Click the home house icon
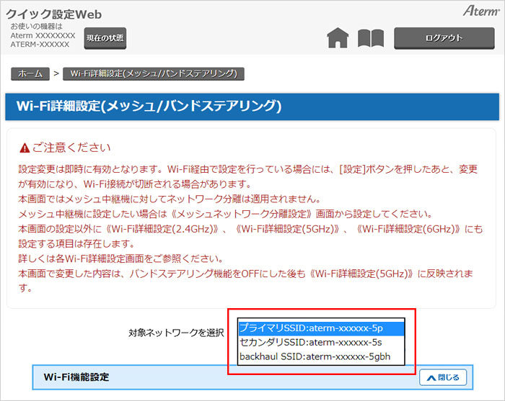The width and height of the screenshot is (505, 401). (x=338, y=38)
